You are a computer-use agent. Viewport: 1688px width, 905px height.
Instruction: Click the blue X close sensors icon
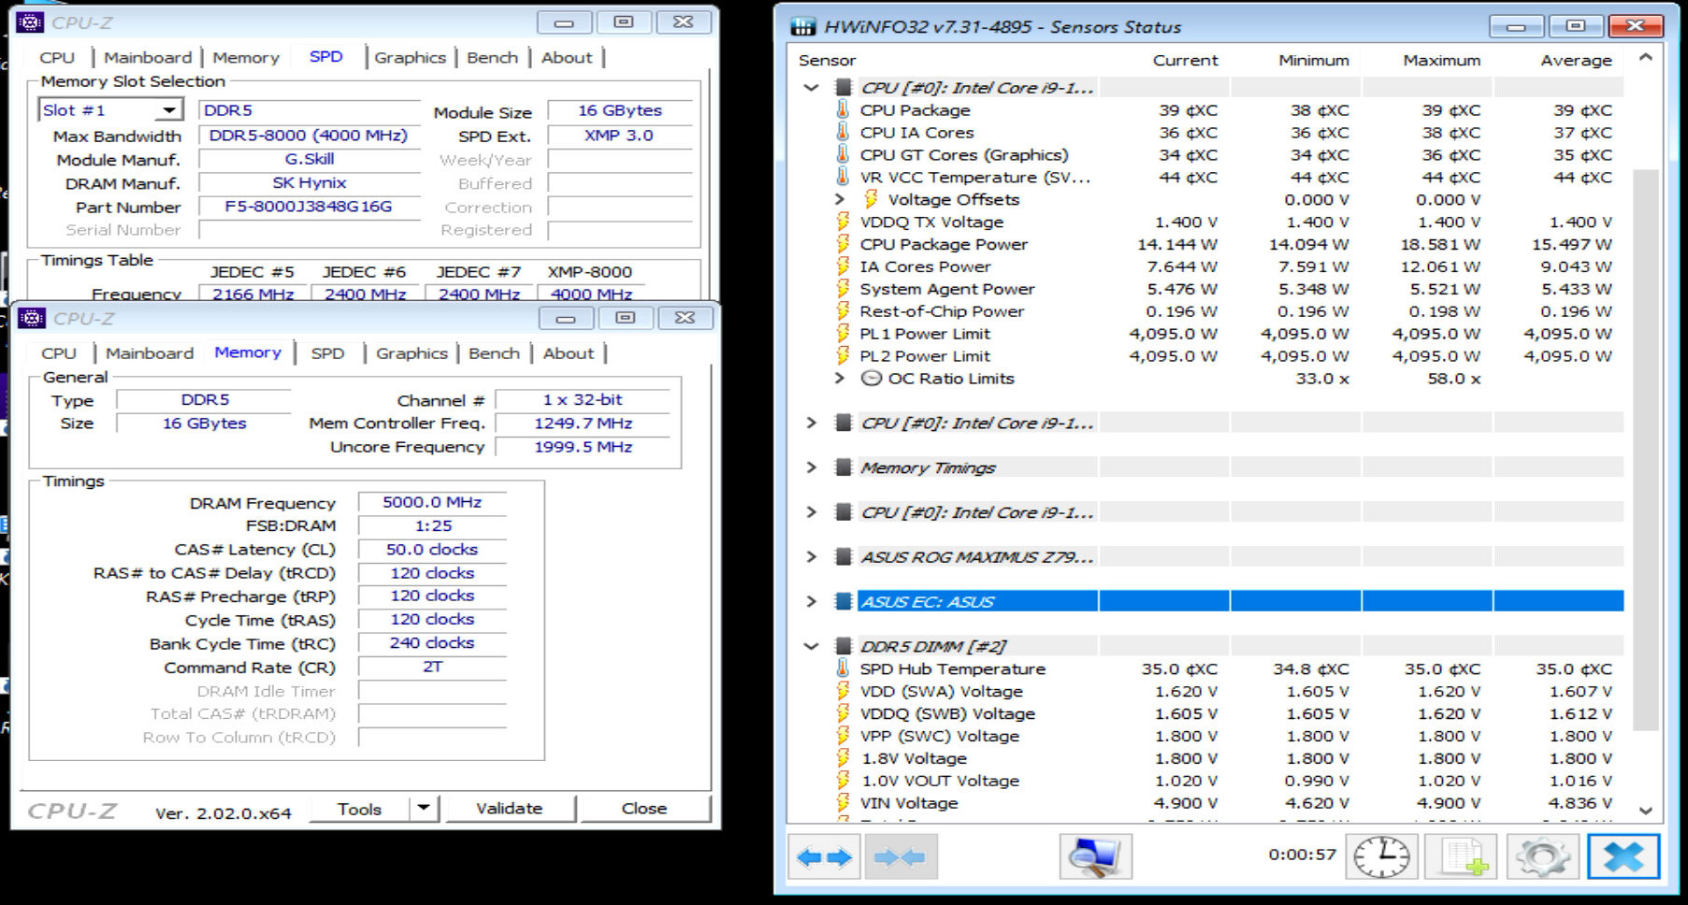point(1623,856)
